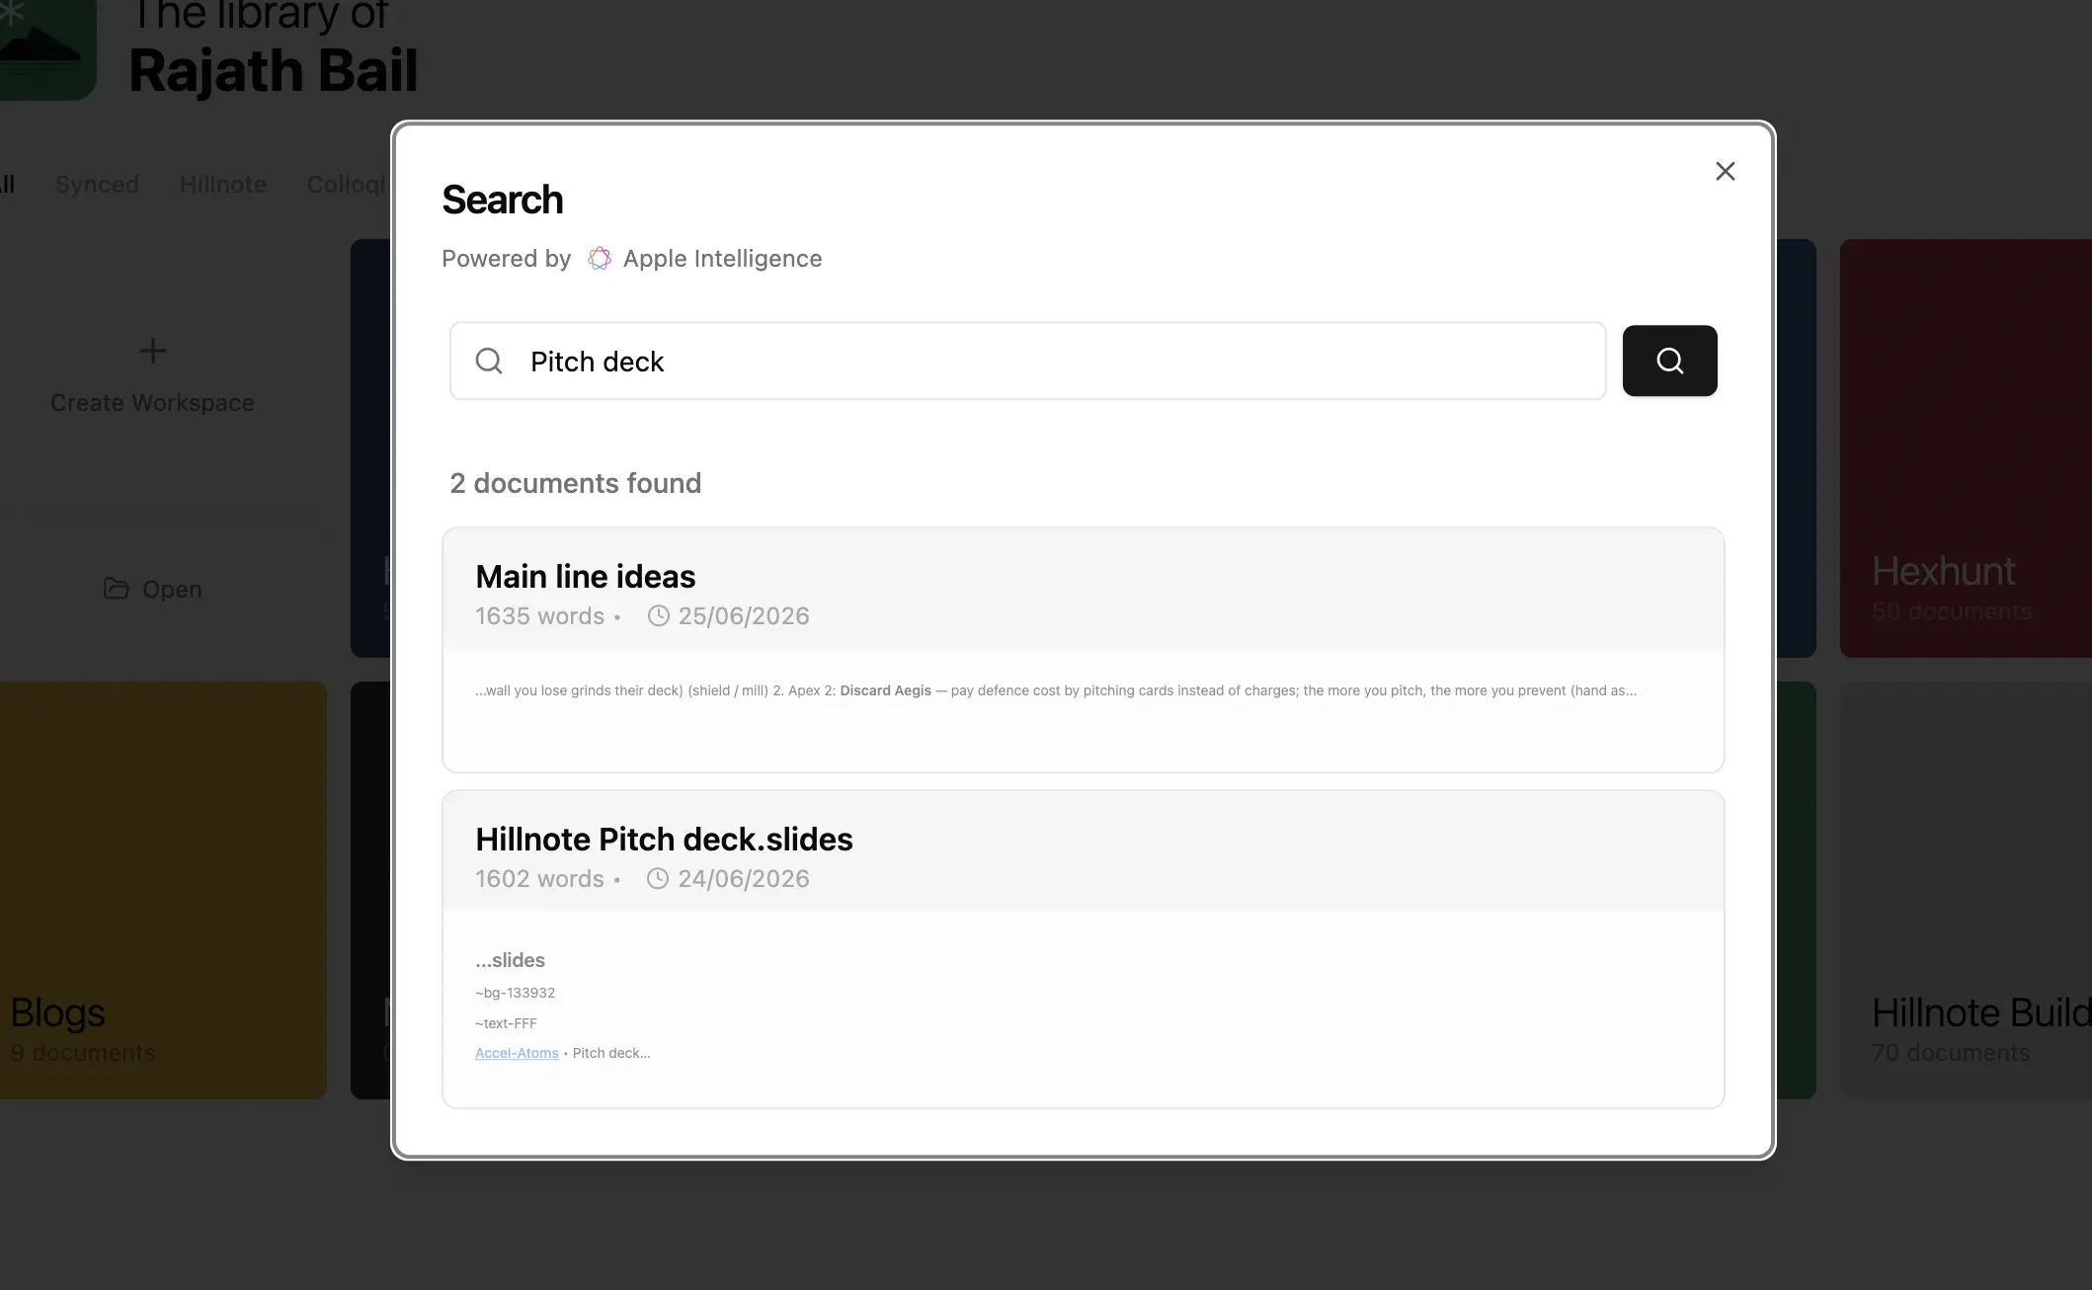Open the Hexhunt workspace card
This screenshot has height=1290, width=2092.
pos(1966,448)
